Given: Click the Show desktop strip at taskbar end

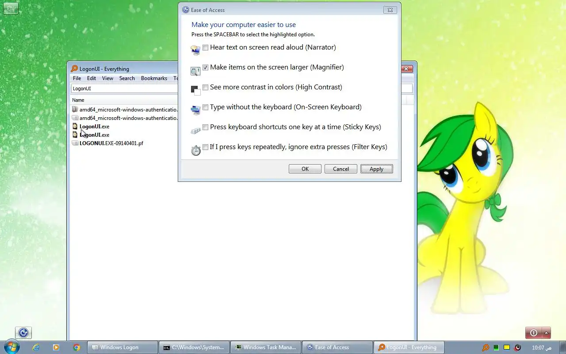Looking at the screenshot, I should [x=562, y=347].
